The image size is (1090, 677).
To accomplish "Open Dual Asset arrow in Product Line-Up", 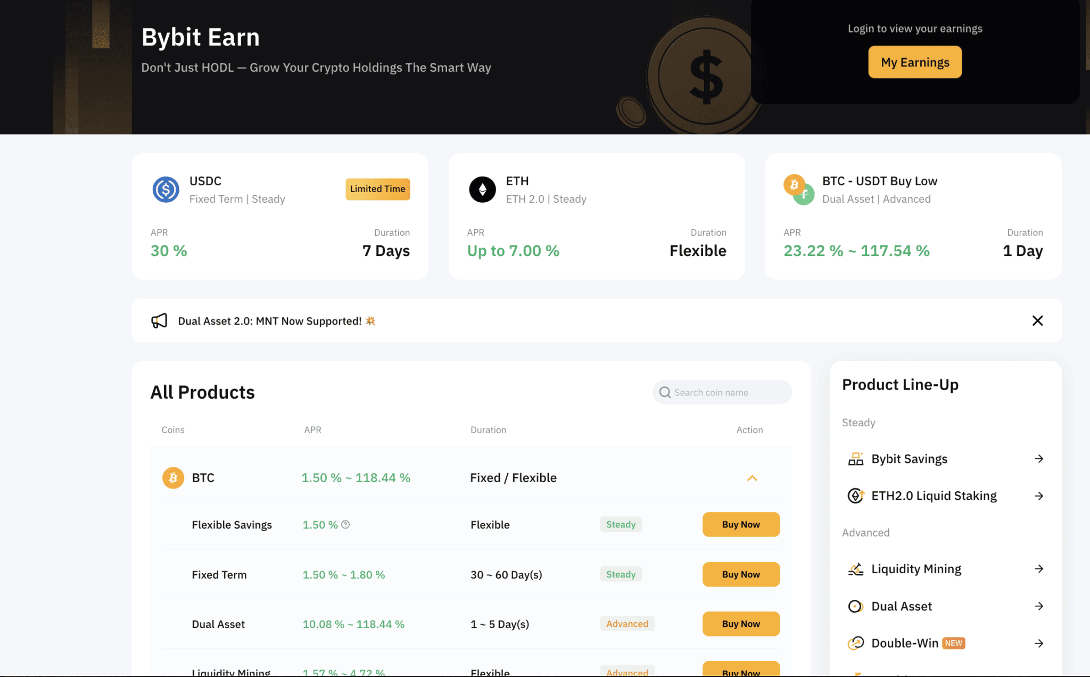I will pos(1038,606).
